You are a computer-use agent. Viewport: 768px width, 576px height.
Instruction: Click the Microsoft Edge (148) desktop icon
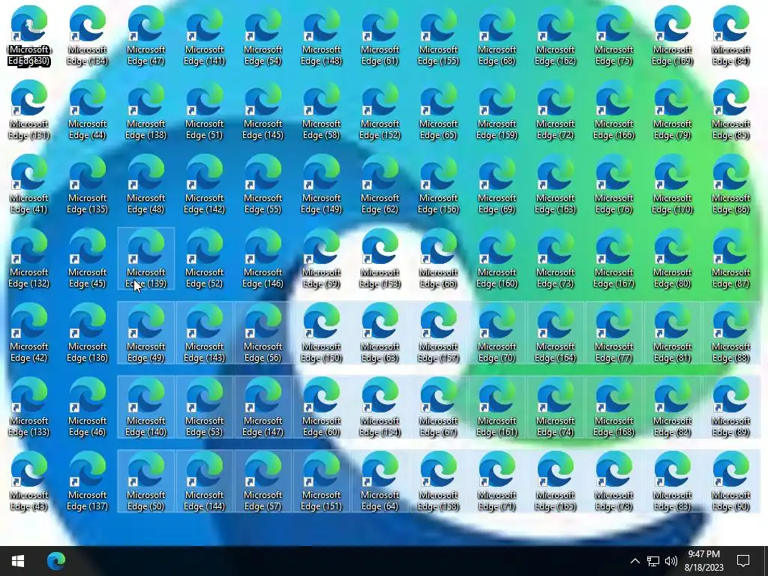pos(321,35)
